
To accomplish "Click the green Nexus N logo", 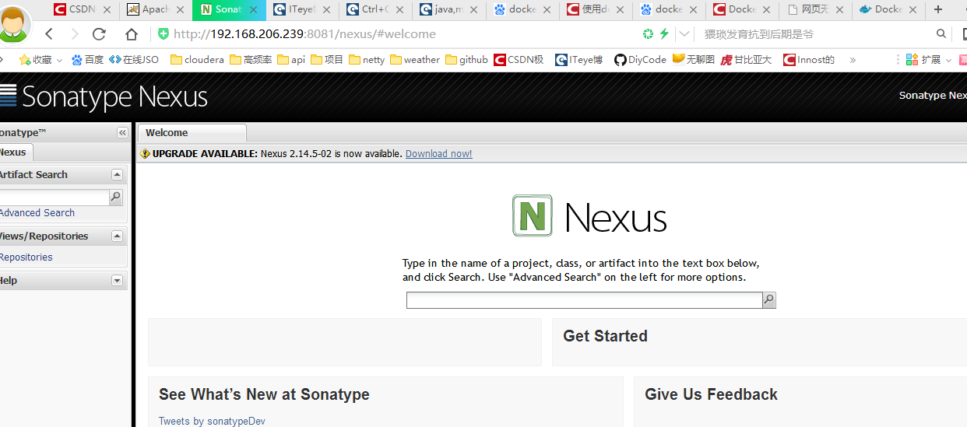I will [533, 215].
